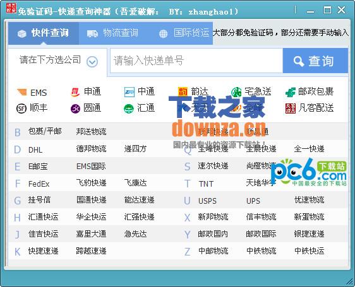Choose the 圆通 courier logo
This screenshot has height=287, width=355.
click(x=75, y=108)
